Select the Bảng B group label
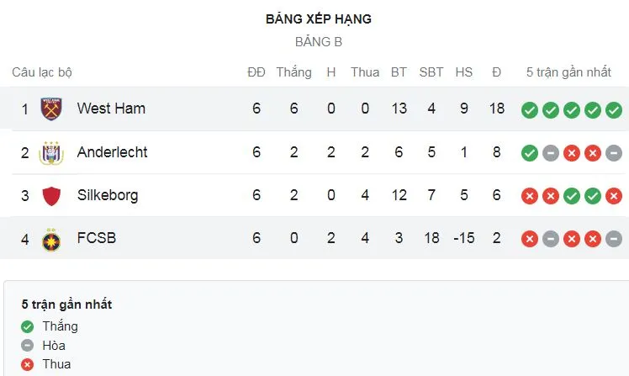The width and height of the screenshot is (629, 376). click(x=319, y=41)
